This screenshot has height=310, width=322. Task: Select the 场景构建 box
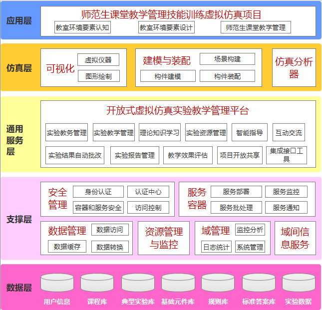click(x=227, y=59)
